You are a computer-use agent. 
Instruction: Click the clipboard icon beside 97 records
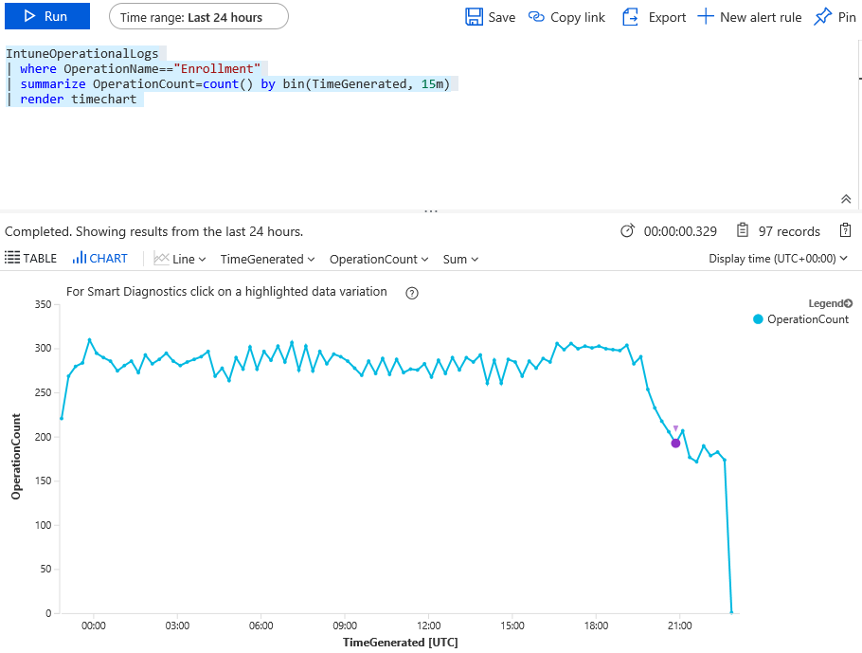[x=845, y=230]
